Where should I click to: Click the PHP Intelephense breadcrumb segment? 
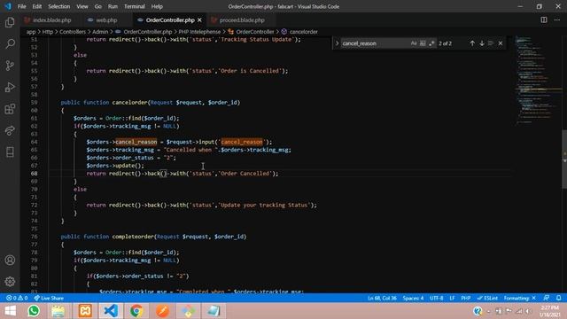click(x=199, y=32)
